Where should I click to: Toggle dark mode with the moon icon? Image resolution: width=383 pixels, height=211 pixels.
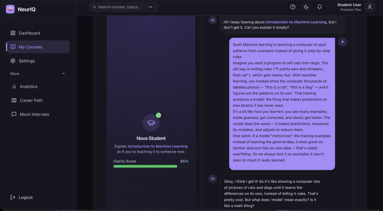(x=306, y=7)
